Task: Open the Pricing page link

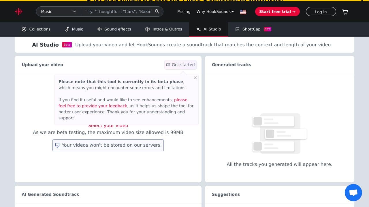Action: (184, 11)
